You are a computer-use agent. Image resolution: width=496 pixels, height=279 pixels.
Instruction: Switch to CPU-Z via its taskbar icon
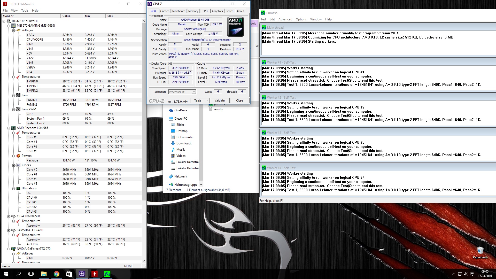tap(82, 274)
